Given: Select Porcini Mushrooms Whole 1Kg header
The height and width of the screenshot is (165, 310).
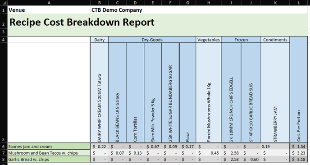Looking at the screenshot, I should coord(209,92).
